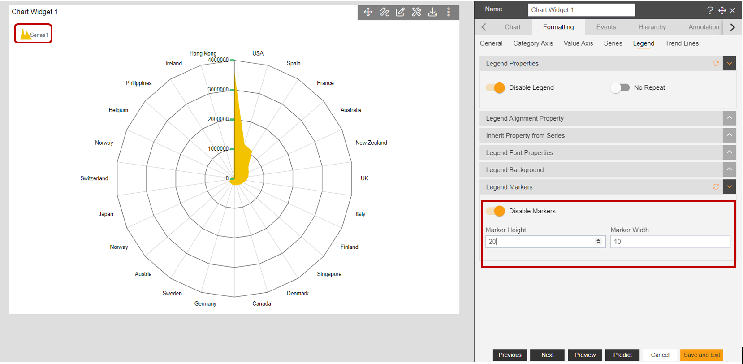Click the Singapore category label
The height and width of the screenshot is (364, 743).
(x=329, y=274)
